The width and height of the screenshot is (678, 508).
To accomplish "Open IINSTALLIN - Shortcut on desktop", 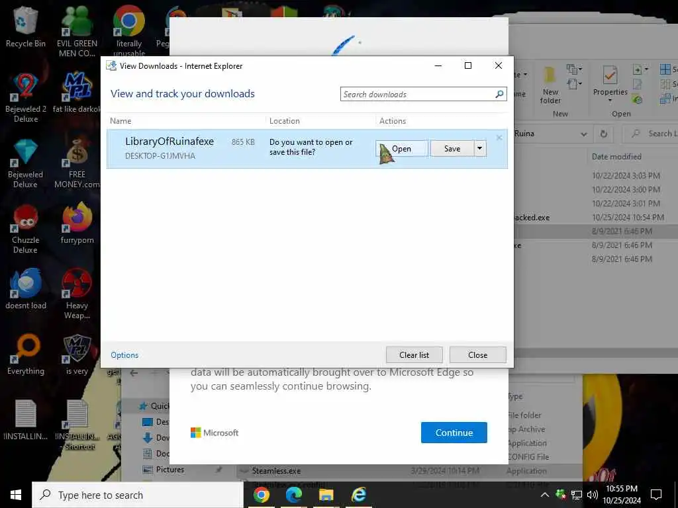I will click(x=77, y=425).
